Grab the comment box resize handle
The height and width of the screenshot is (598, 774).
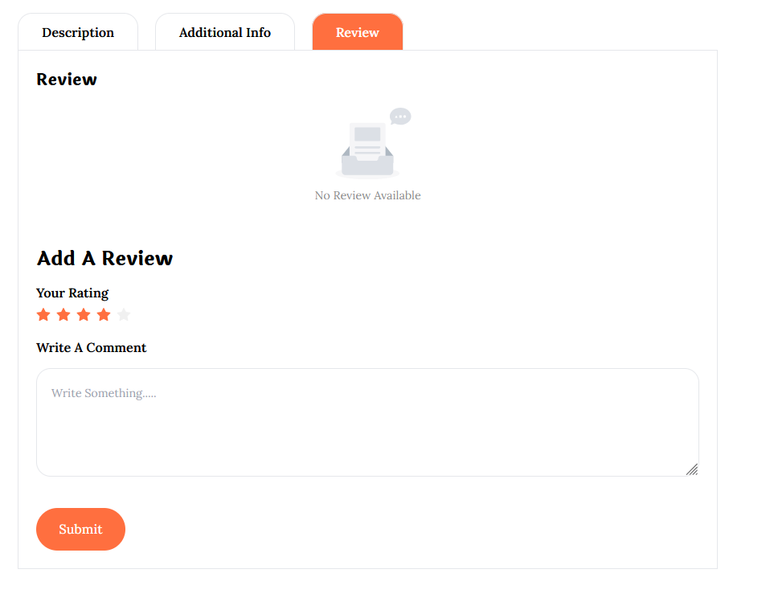coord(691,469)
